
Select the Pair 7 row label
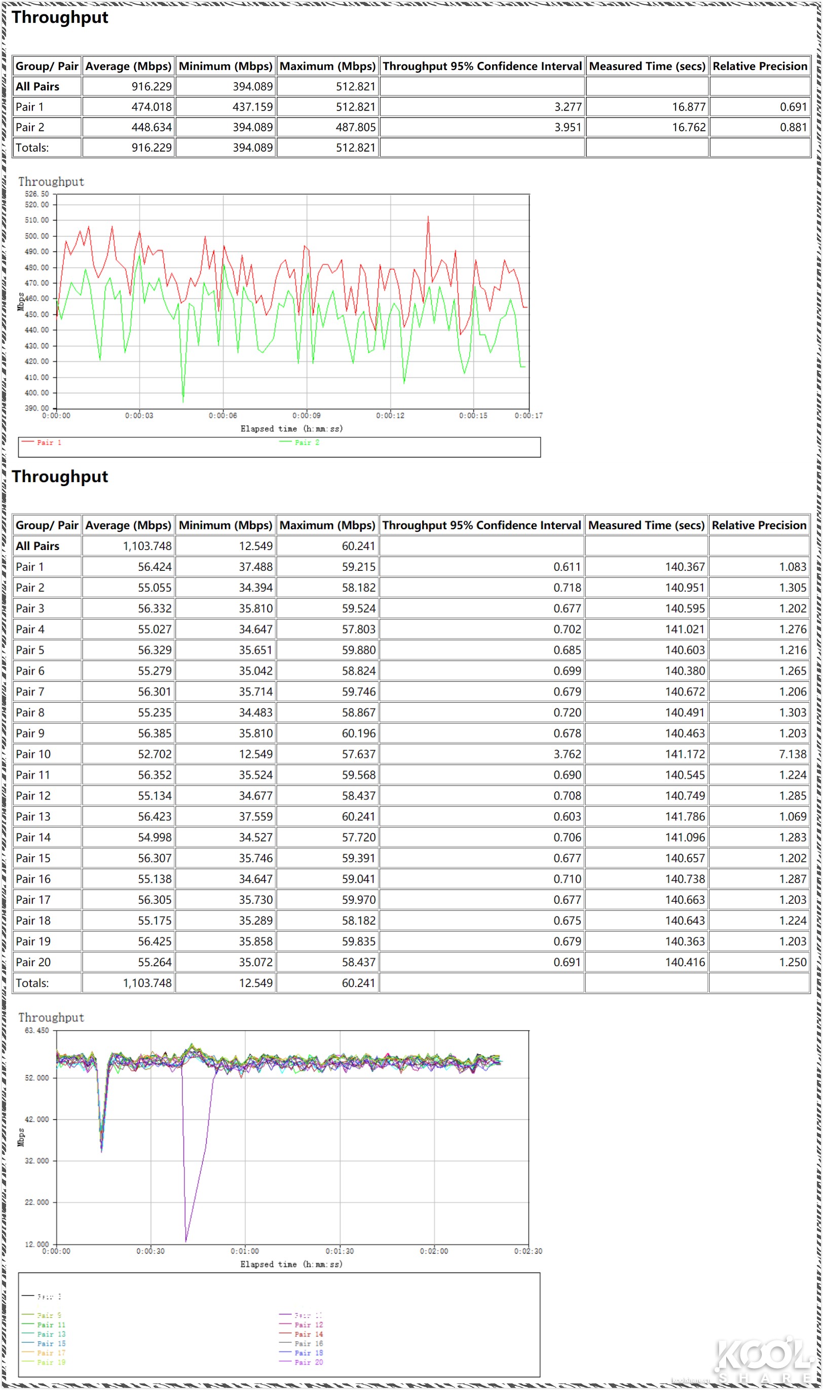point(30,691)
